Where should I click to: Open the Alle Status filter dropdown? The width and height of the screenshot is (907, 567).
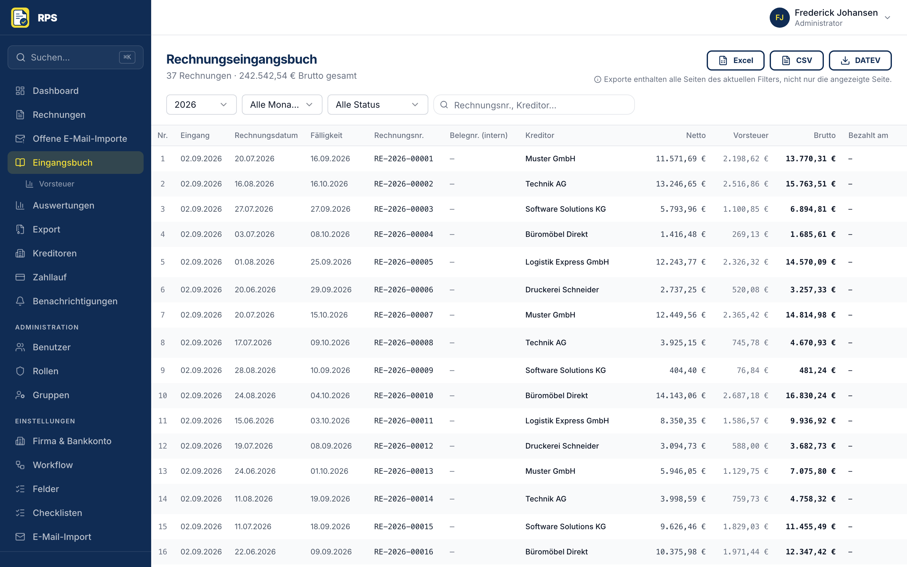click(x=377, y=105)
